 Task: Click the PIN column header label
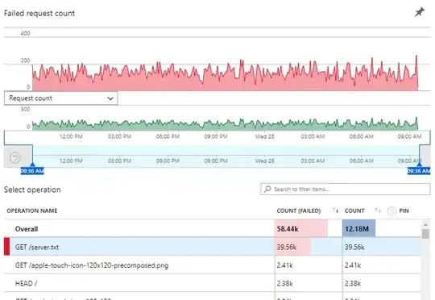[404, 210]
